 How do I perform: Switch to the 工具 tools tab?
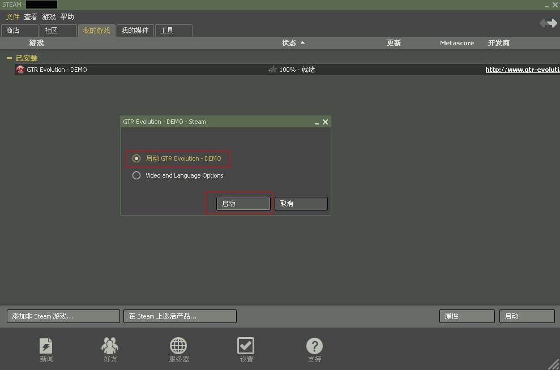tap(174, 31)
